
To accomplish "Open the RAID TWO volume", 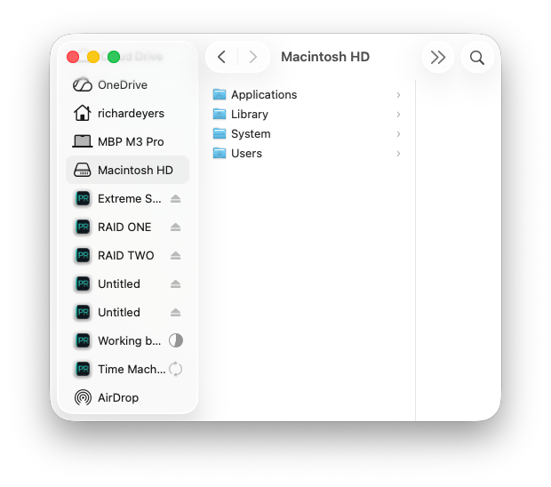I will pos(127,255).
